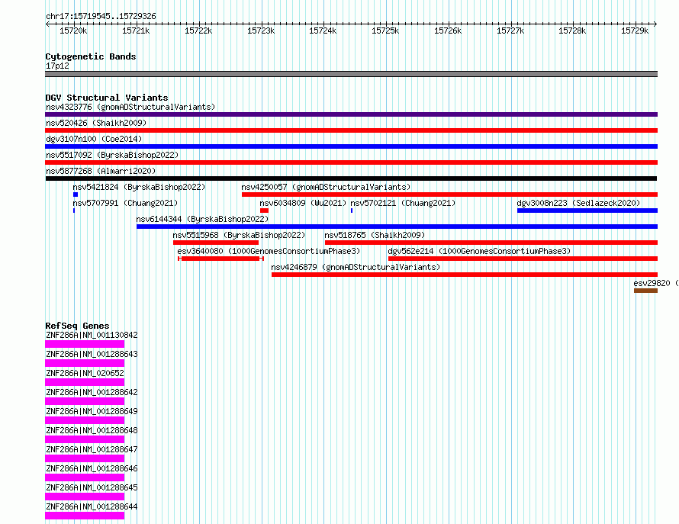Open variant nsv6144344 (ByrskaBishop2022) label
Viewport: 679px width, 524px height.
point(202,219)
